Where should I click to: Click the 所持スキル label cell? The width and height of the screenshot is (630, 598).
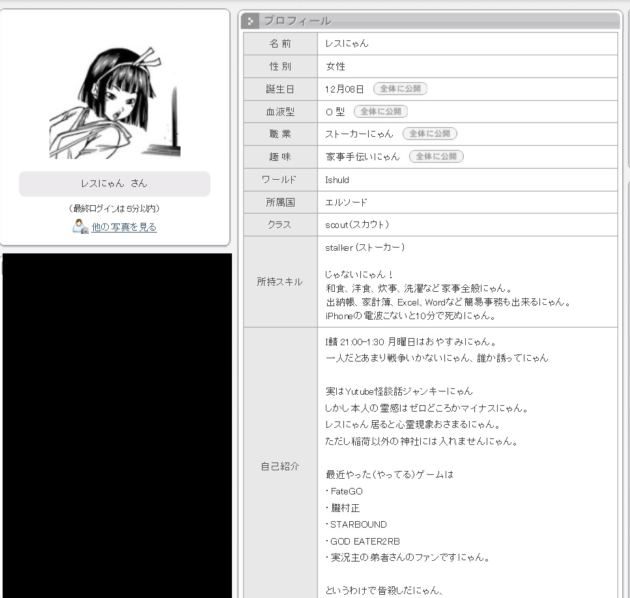pyautogui.click(x=280, y=282)
